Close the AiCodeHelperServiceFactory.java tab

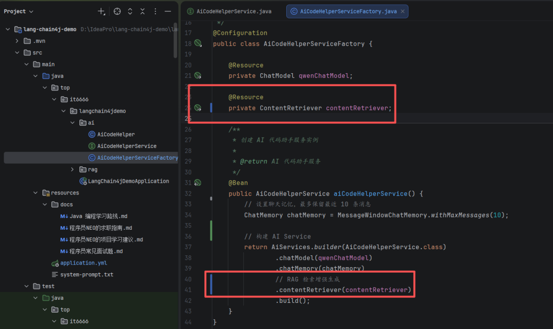click(x=402, y=11)
